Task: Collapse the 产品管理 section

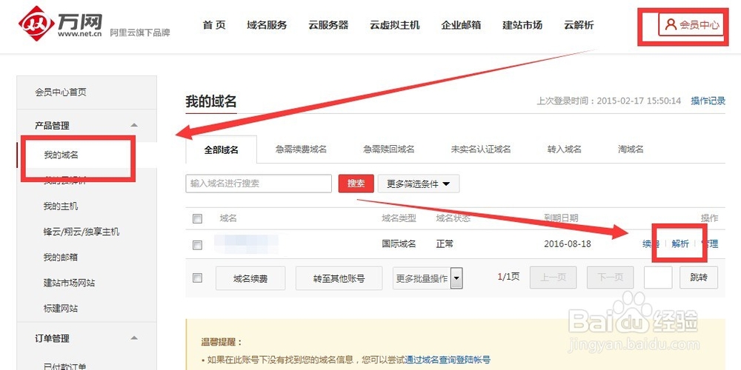Action: (x=134, y=126)
